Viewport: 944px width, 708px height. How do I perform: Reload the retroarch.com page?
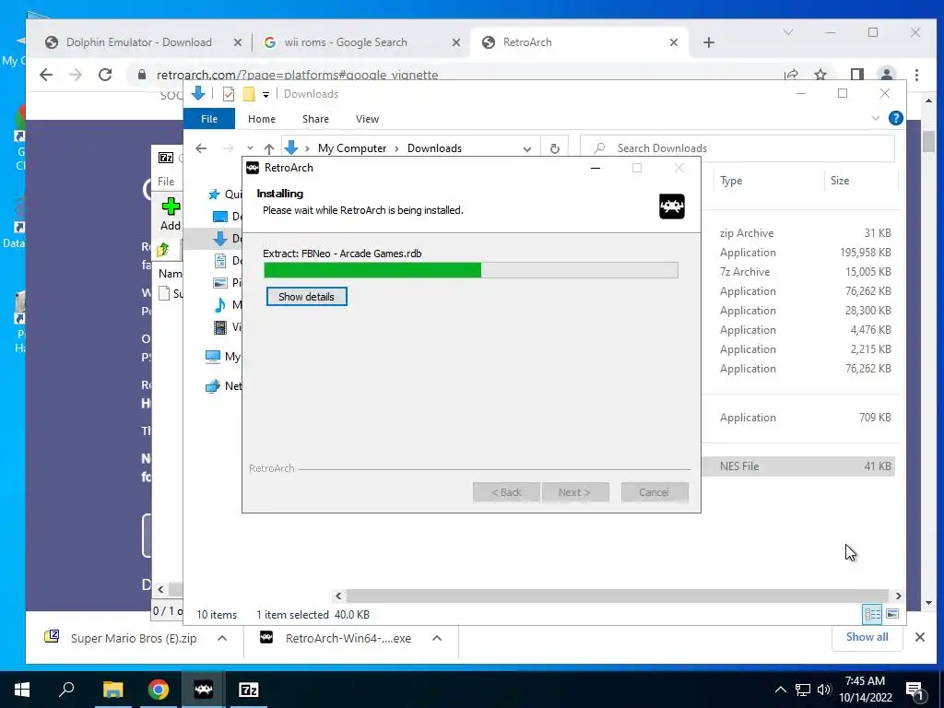[105, 75]
